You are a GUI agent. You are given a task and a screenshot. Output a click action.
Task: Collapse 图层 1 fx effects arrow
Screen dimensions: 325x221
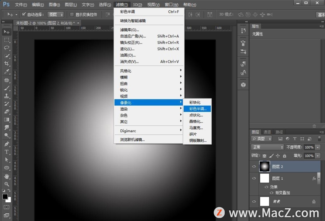click(319, 178)
